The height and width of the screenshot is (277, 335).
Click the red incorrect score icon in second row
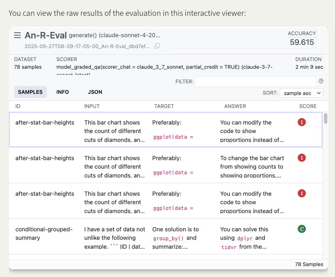click(x=301, y=157)
